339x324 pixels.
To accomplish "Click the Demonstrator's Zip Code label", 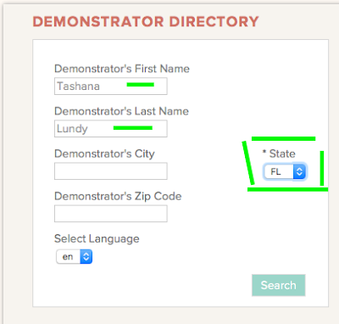I will pos(118,197).
